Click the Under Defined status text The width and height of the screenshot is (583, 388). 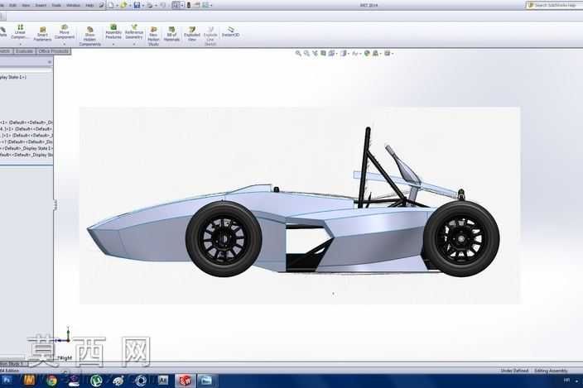514,371
